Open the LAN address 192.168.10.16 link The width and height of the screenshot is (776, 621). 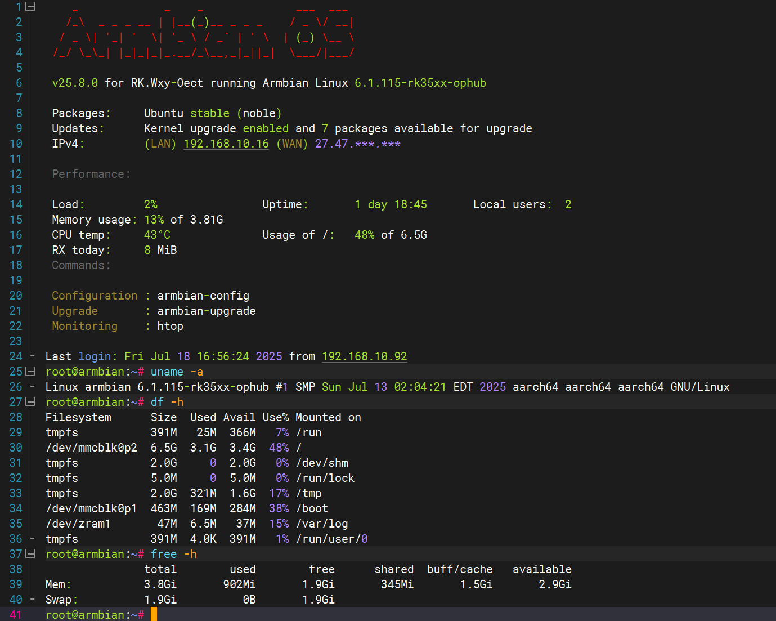(x=226, y=144)
